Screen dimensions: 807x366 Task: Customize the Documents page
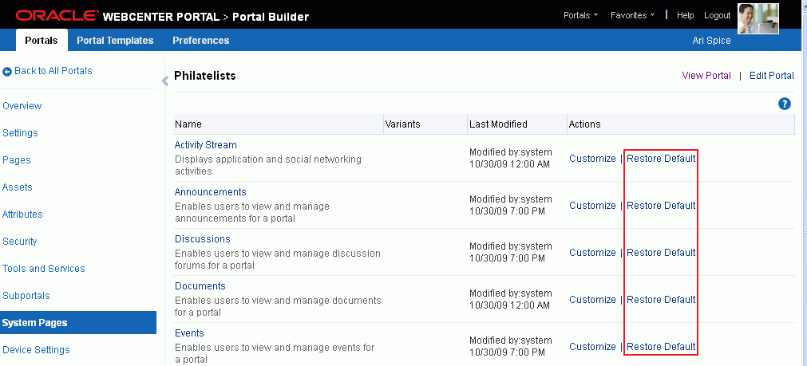pyautogui.click(x=592, y=299)
